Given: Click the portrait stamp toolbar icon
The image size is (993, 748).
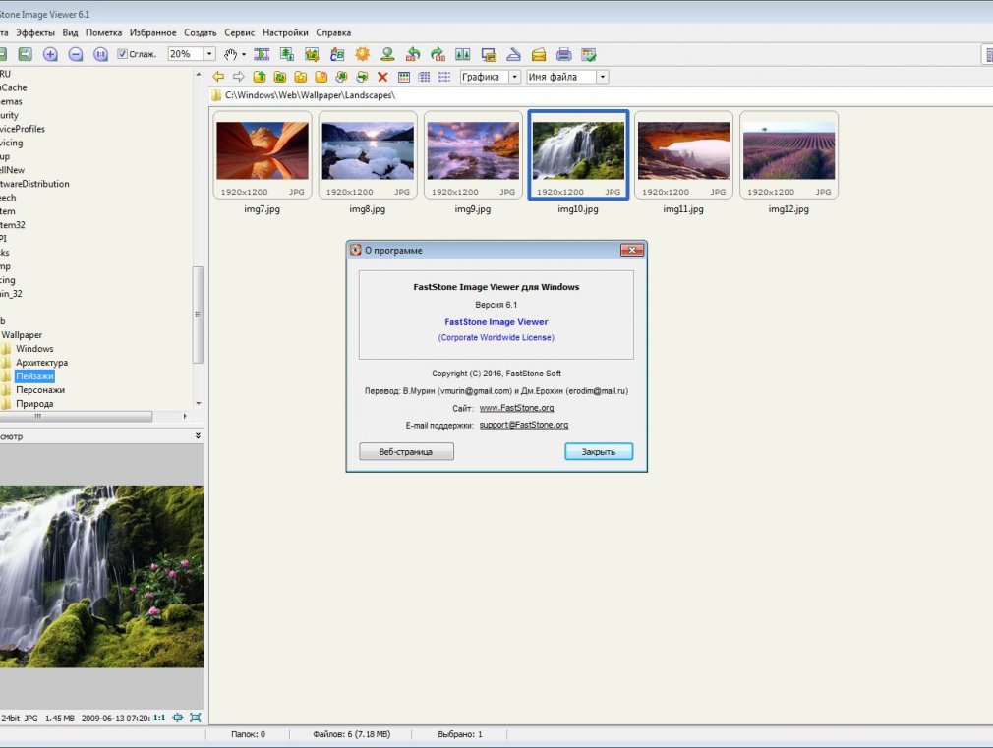Looking at the screenshot, I should [x=387, y=54].
